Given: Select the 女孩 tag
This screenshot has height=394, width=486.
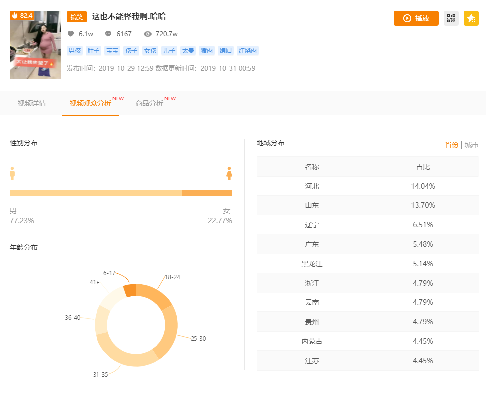Looking at the screenshot, I should pyautogui.click(x=150, y=51).
